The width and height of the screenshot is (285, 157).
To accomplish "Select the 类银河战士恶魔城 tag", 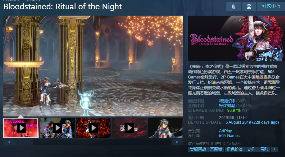I will [x=206, y=149].
